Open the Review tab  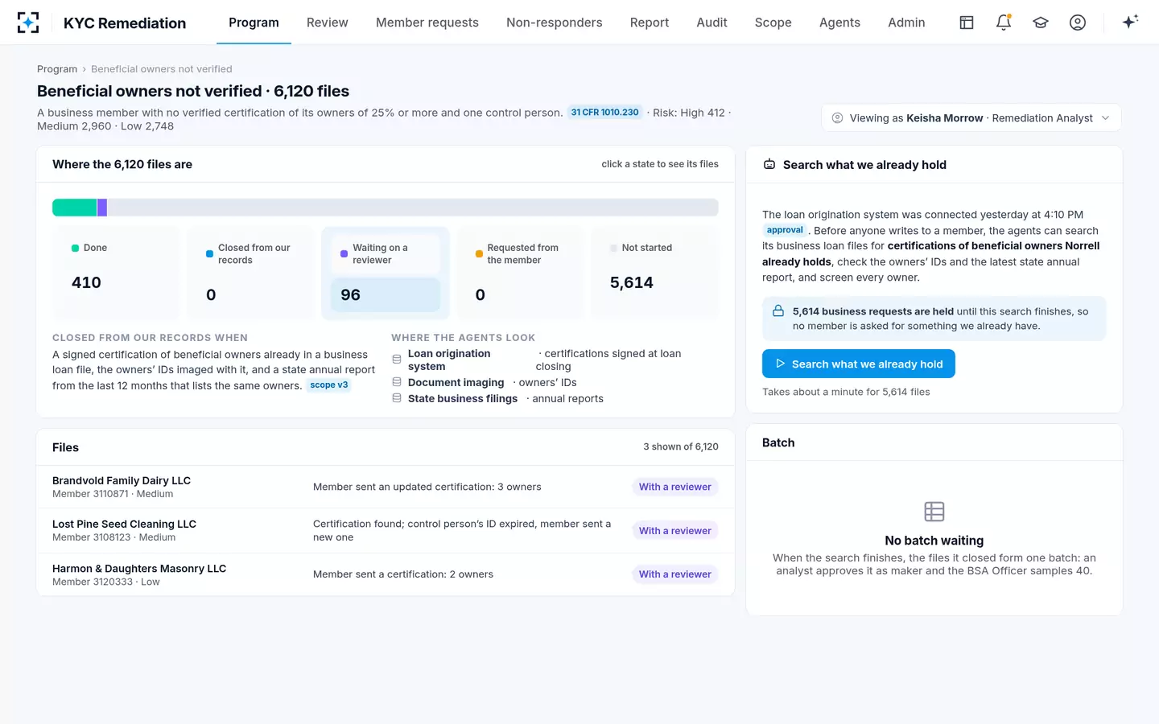point(328,23)
